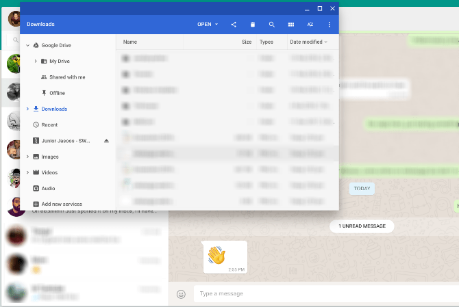Open the three-dot more menu
Screen dimensions: 459x307
(x=330, y=25)
